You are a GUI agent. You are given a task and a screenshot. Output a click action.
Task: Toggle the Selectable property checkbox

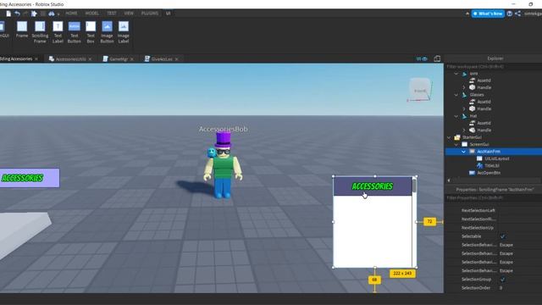[502, 236]
